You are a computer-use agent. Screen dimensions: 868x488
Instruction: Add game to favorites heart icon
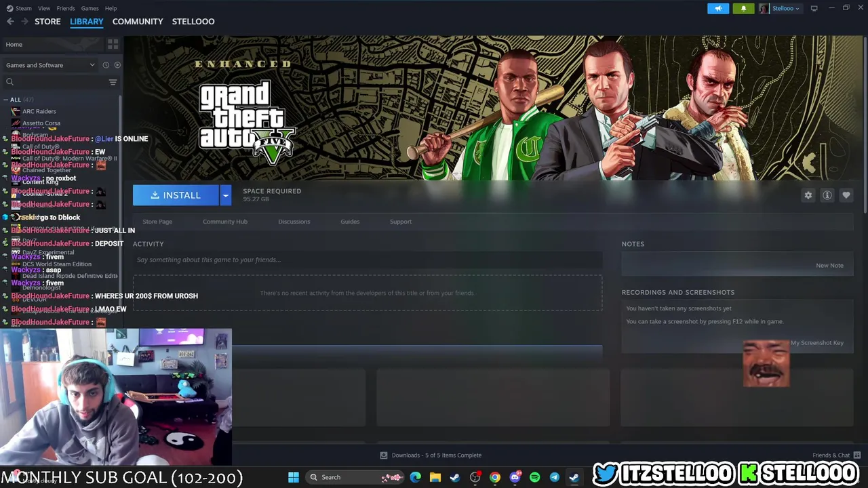846,195
